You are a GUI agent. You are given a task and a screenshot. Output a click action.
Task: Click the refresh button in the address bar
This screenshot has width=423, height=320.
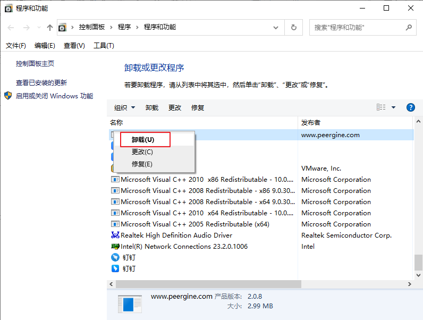[x=293, y=27]
